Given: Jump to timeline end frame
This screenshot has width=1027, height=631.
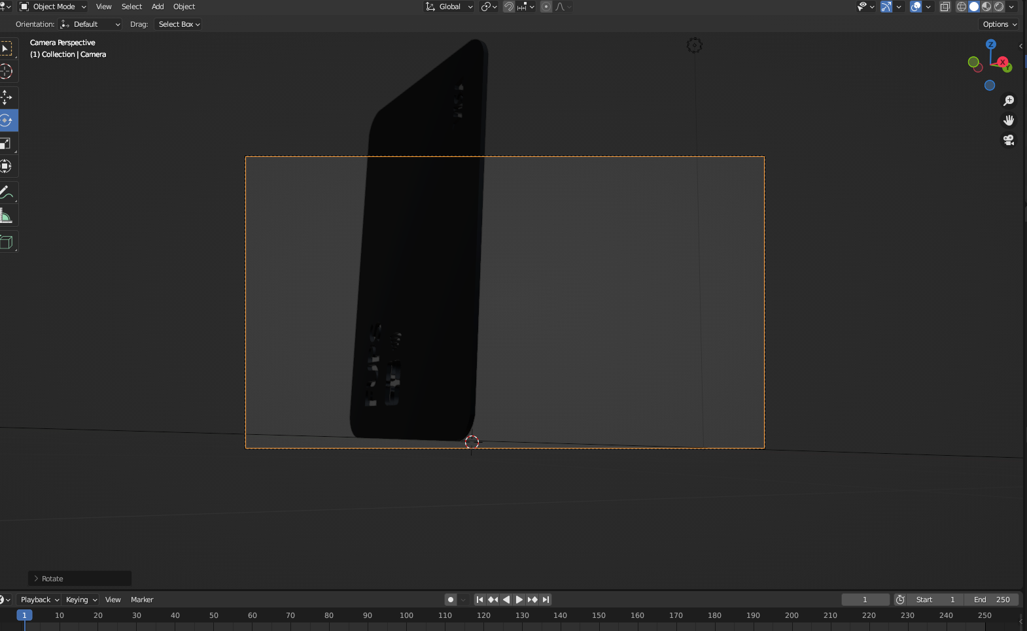Looking at the screenshot, I should (x=546, y=600).
